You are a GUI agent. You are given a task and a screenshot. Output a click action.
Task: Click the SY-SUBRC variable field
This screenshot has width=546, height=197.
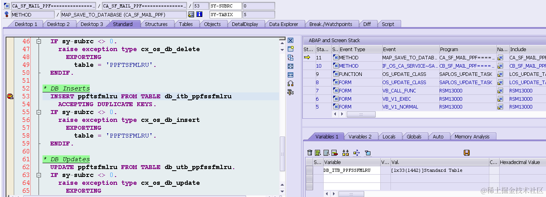coord(225,6)
